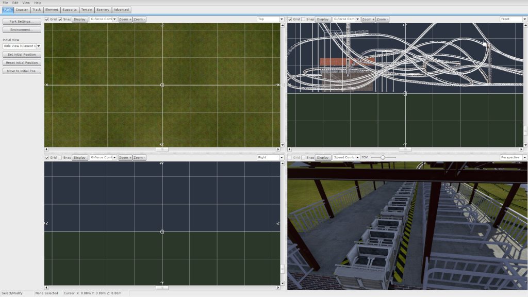This screenshot has height=297, width=528.
Task: Expand the Speed Comb display mode dropdown
Action: pyautogui.click(x=346, y=158)
